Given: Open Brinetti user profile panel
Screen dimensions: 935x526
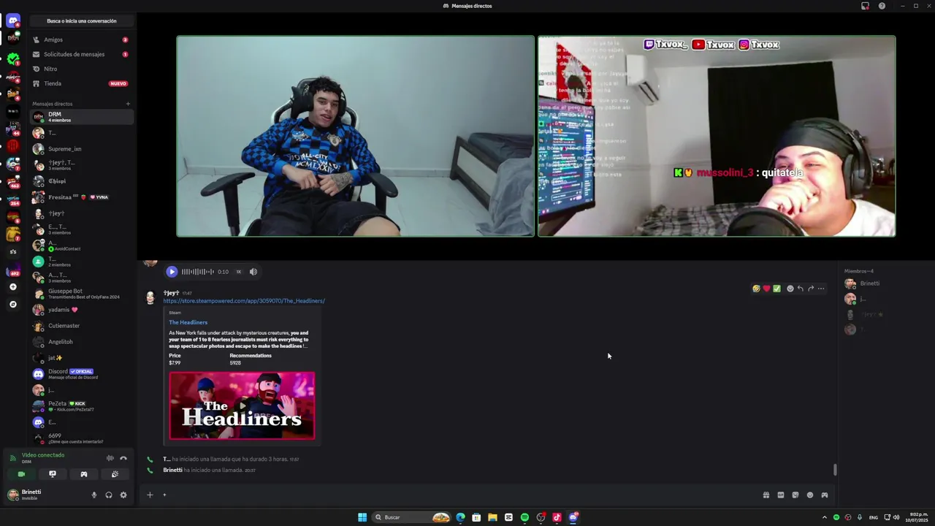Looking at the screenshot, I should pyautogui.click(x=45, y=495).
